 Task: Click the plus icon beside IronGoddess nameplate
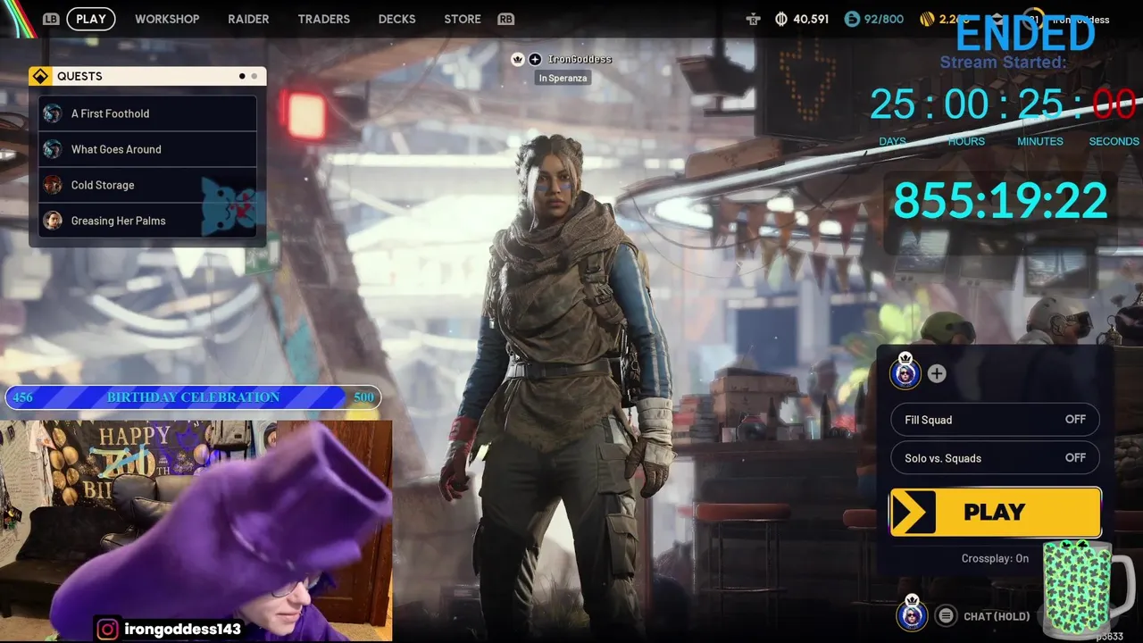[535, 59]
